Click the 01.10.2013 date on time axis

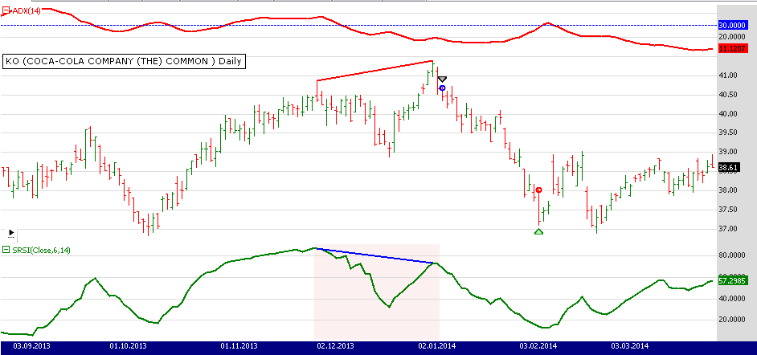[129, 346]
